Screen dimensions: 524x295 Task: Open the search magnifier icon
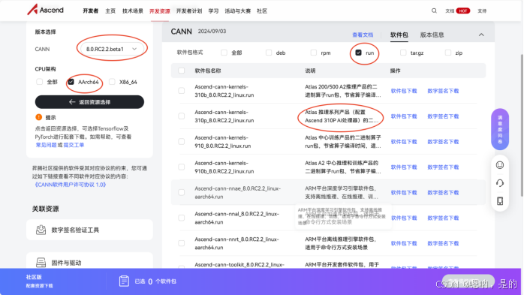point(434,11)
